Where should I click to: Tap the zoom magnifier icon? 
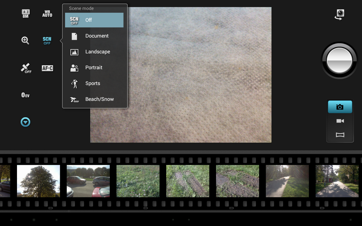point(25,40)
